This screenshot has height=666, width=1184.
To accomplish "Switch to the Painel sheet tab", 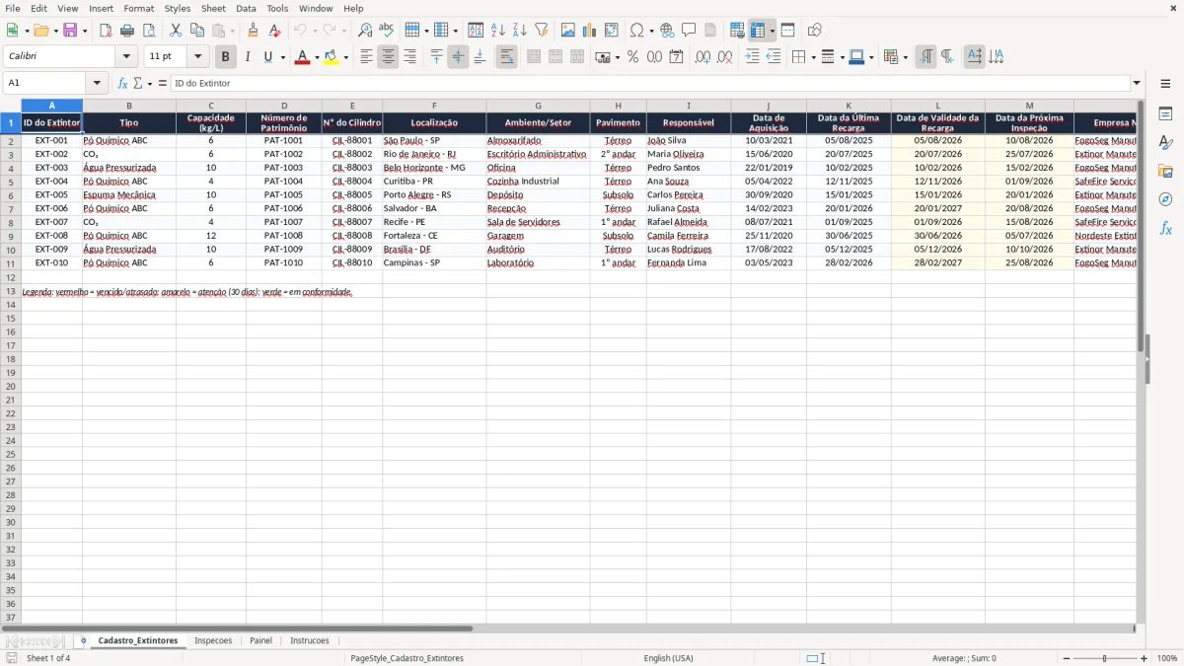I will [260, 641].
